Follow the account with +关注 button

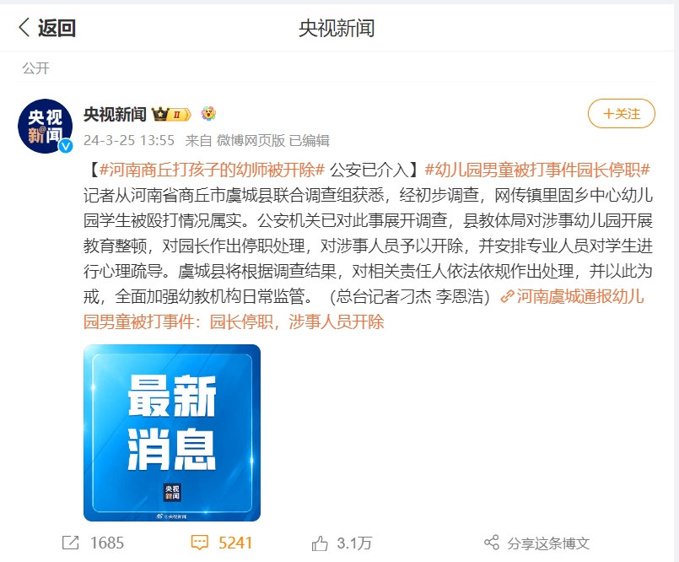point(622,114)
